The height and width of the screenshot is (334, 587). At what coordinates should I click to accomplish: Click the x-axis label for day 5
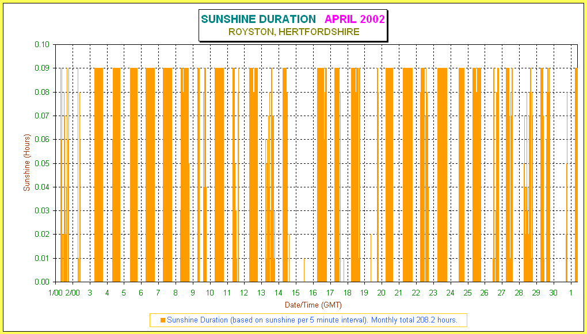click(x=124, y=293)
